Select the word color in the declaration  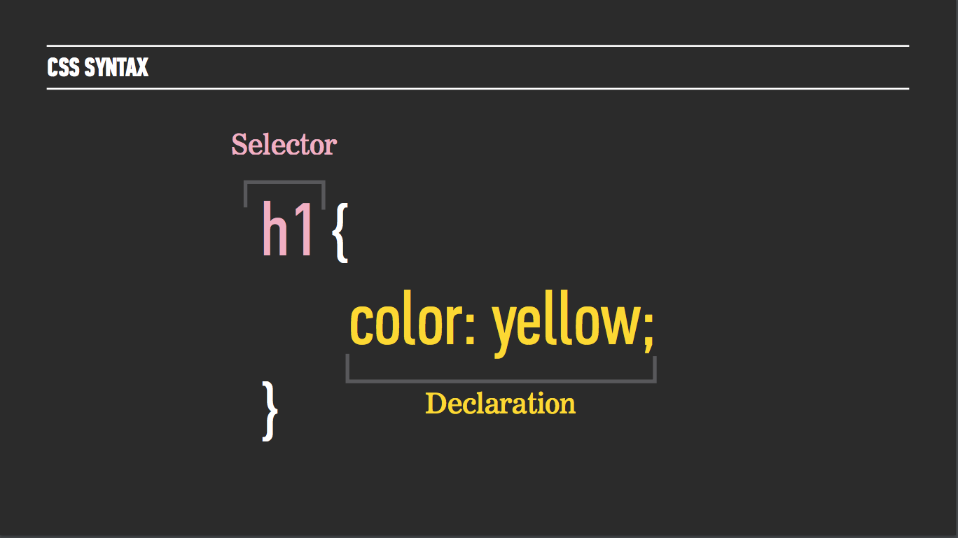click(406, 322)
